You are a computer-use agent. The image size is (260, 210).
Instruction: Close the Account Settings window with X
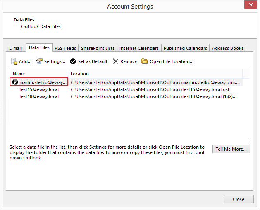point(250,5)
